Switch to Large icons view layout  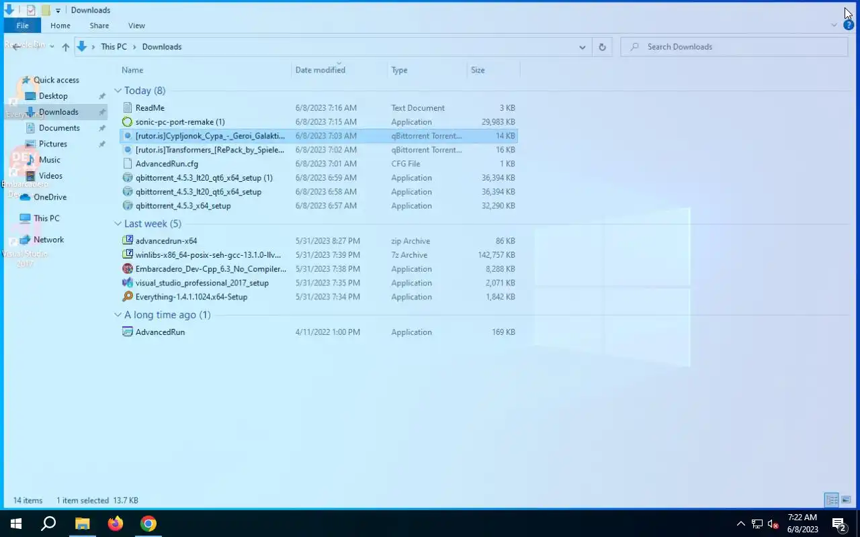click(846, 500)
